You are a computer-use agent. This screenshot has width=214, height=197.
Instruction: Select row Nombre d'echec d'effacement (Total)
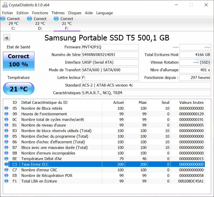[104, 142]
